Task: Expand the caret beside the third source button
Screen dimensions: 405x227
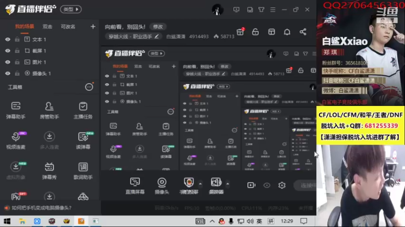Action: pyautogui.click(x=200, y=184)
